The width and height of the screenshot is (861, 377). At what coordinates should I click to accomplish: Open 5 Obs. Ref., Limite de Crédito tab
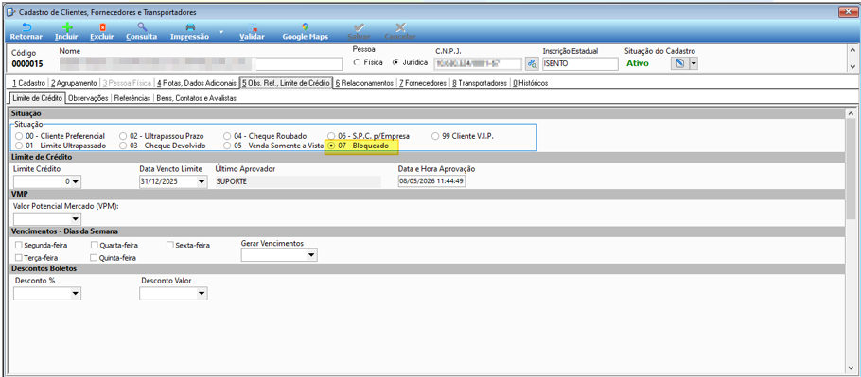(x=286, y=83)
